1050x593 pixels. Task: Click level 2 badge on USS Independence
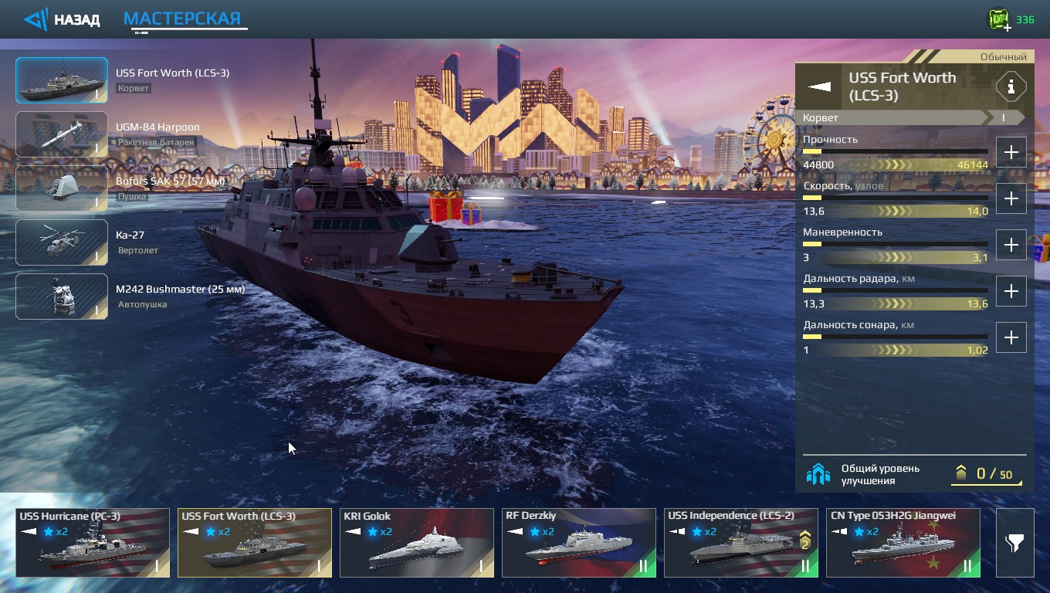804,540
